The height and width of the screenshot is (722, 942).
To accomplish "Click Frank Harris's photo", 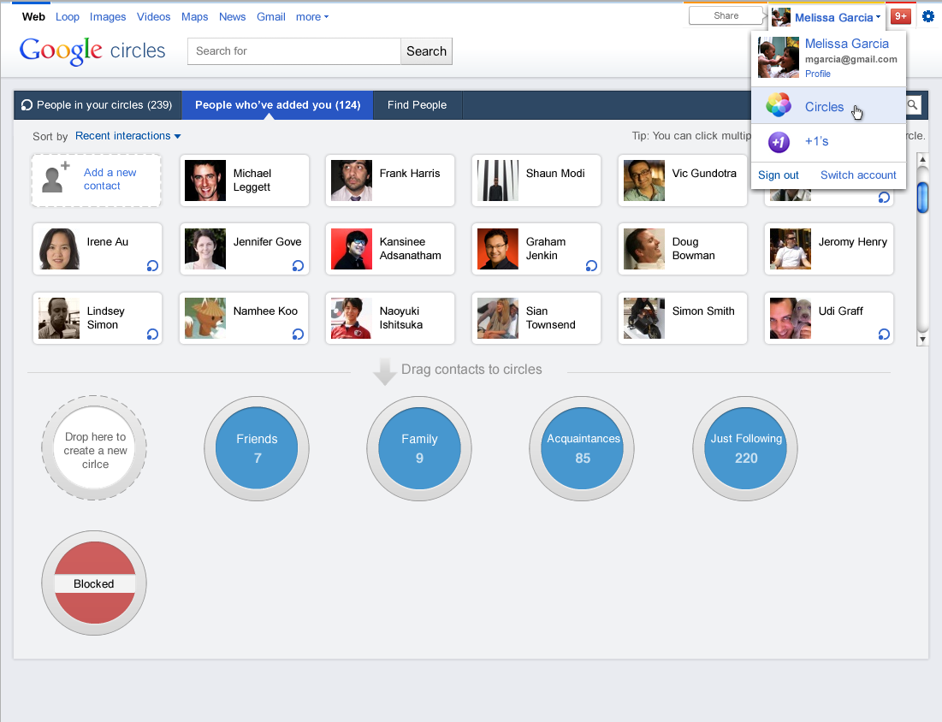I will click(352, 180).
